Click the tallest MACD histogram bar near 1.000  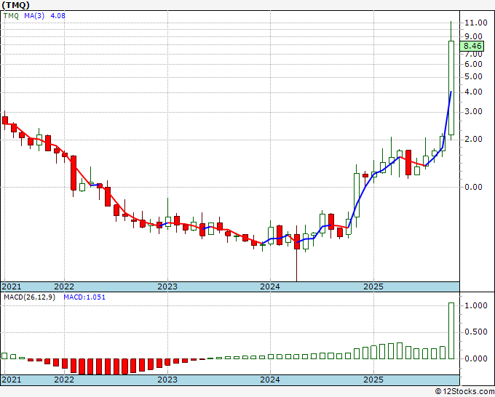(451, 331)
